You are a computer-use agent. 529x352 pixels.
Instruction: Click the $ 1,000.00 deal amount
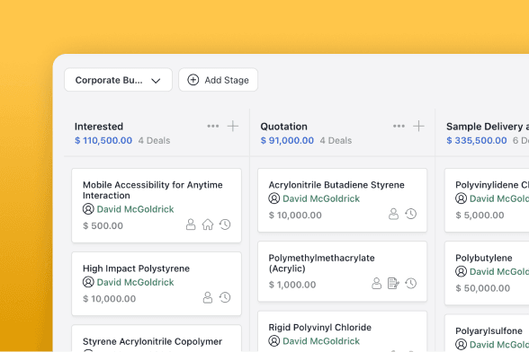[x=292, y=285]
